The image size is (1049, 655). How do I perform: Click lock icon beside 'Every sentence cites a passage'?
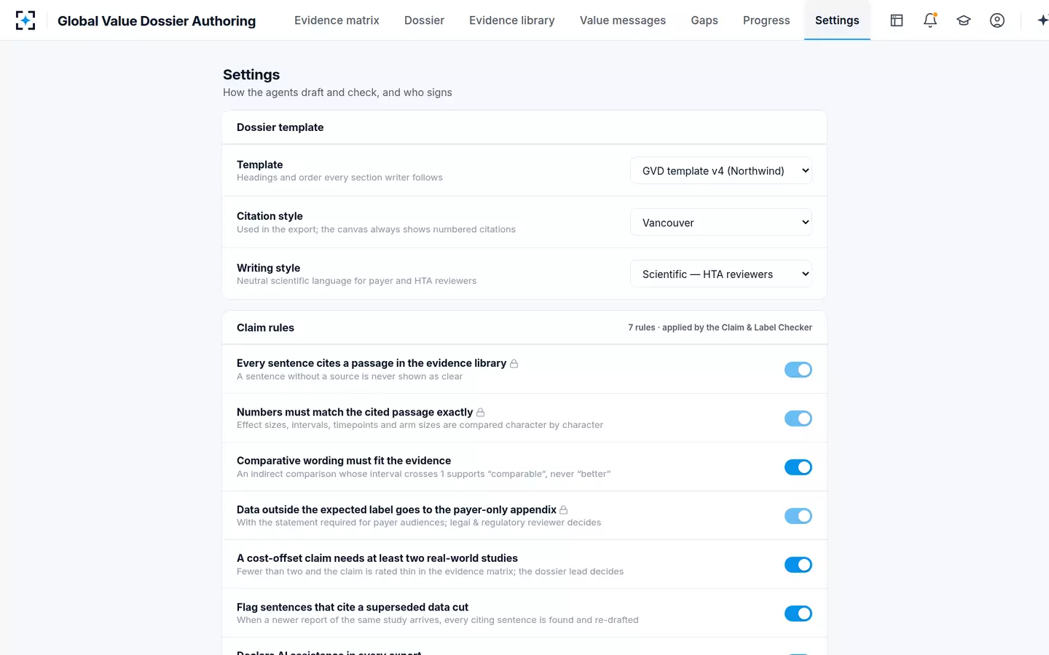514,363
